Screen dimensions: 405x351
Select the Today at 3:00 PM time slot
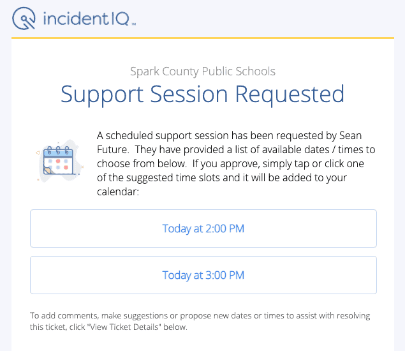(203, 275)
